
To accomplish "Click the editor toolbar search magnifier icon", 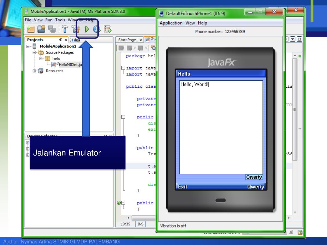I will point(154,48).
